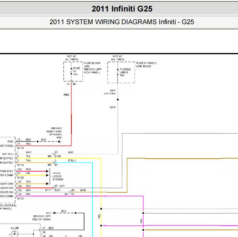This screenshot has height=237, width=238.
Task: Click the "ILLUM" label
Action: (15, 228)
